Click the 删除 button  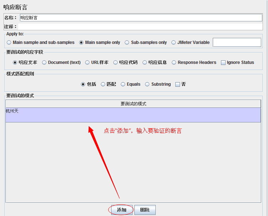(x=145, y=210)
